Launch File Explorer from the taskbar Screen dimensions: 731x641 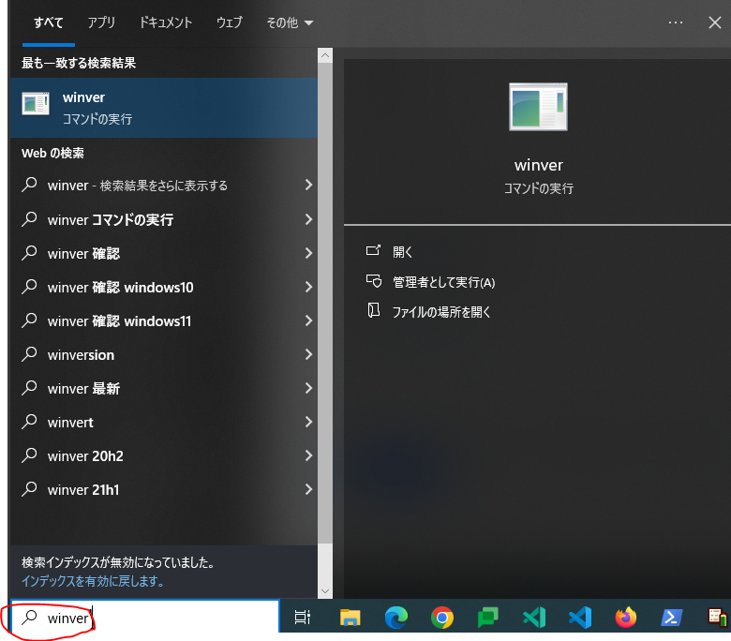351,618
